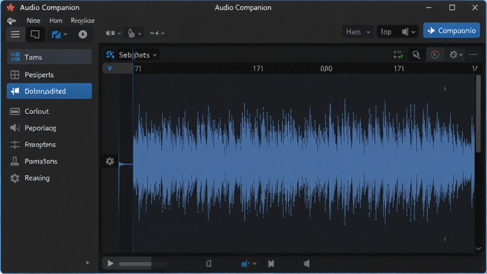Expand the panel settings gear dropdown arrow
Screen dimensions: 487x274
(x=461, y=55)
